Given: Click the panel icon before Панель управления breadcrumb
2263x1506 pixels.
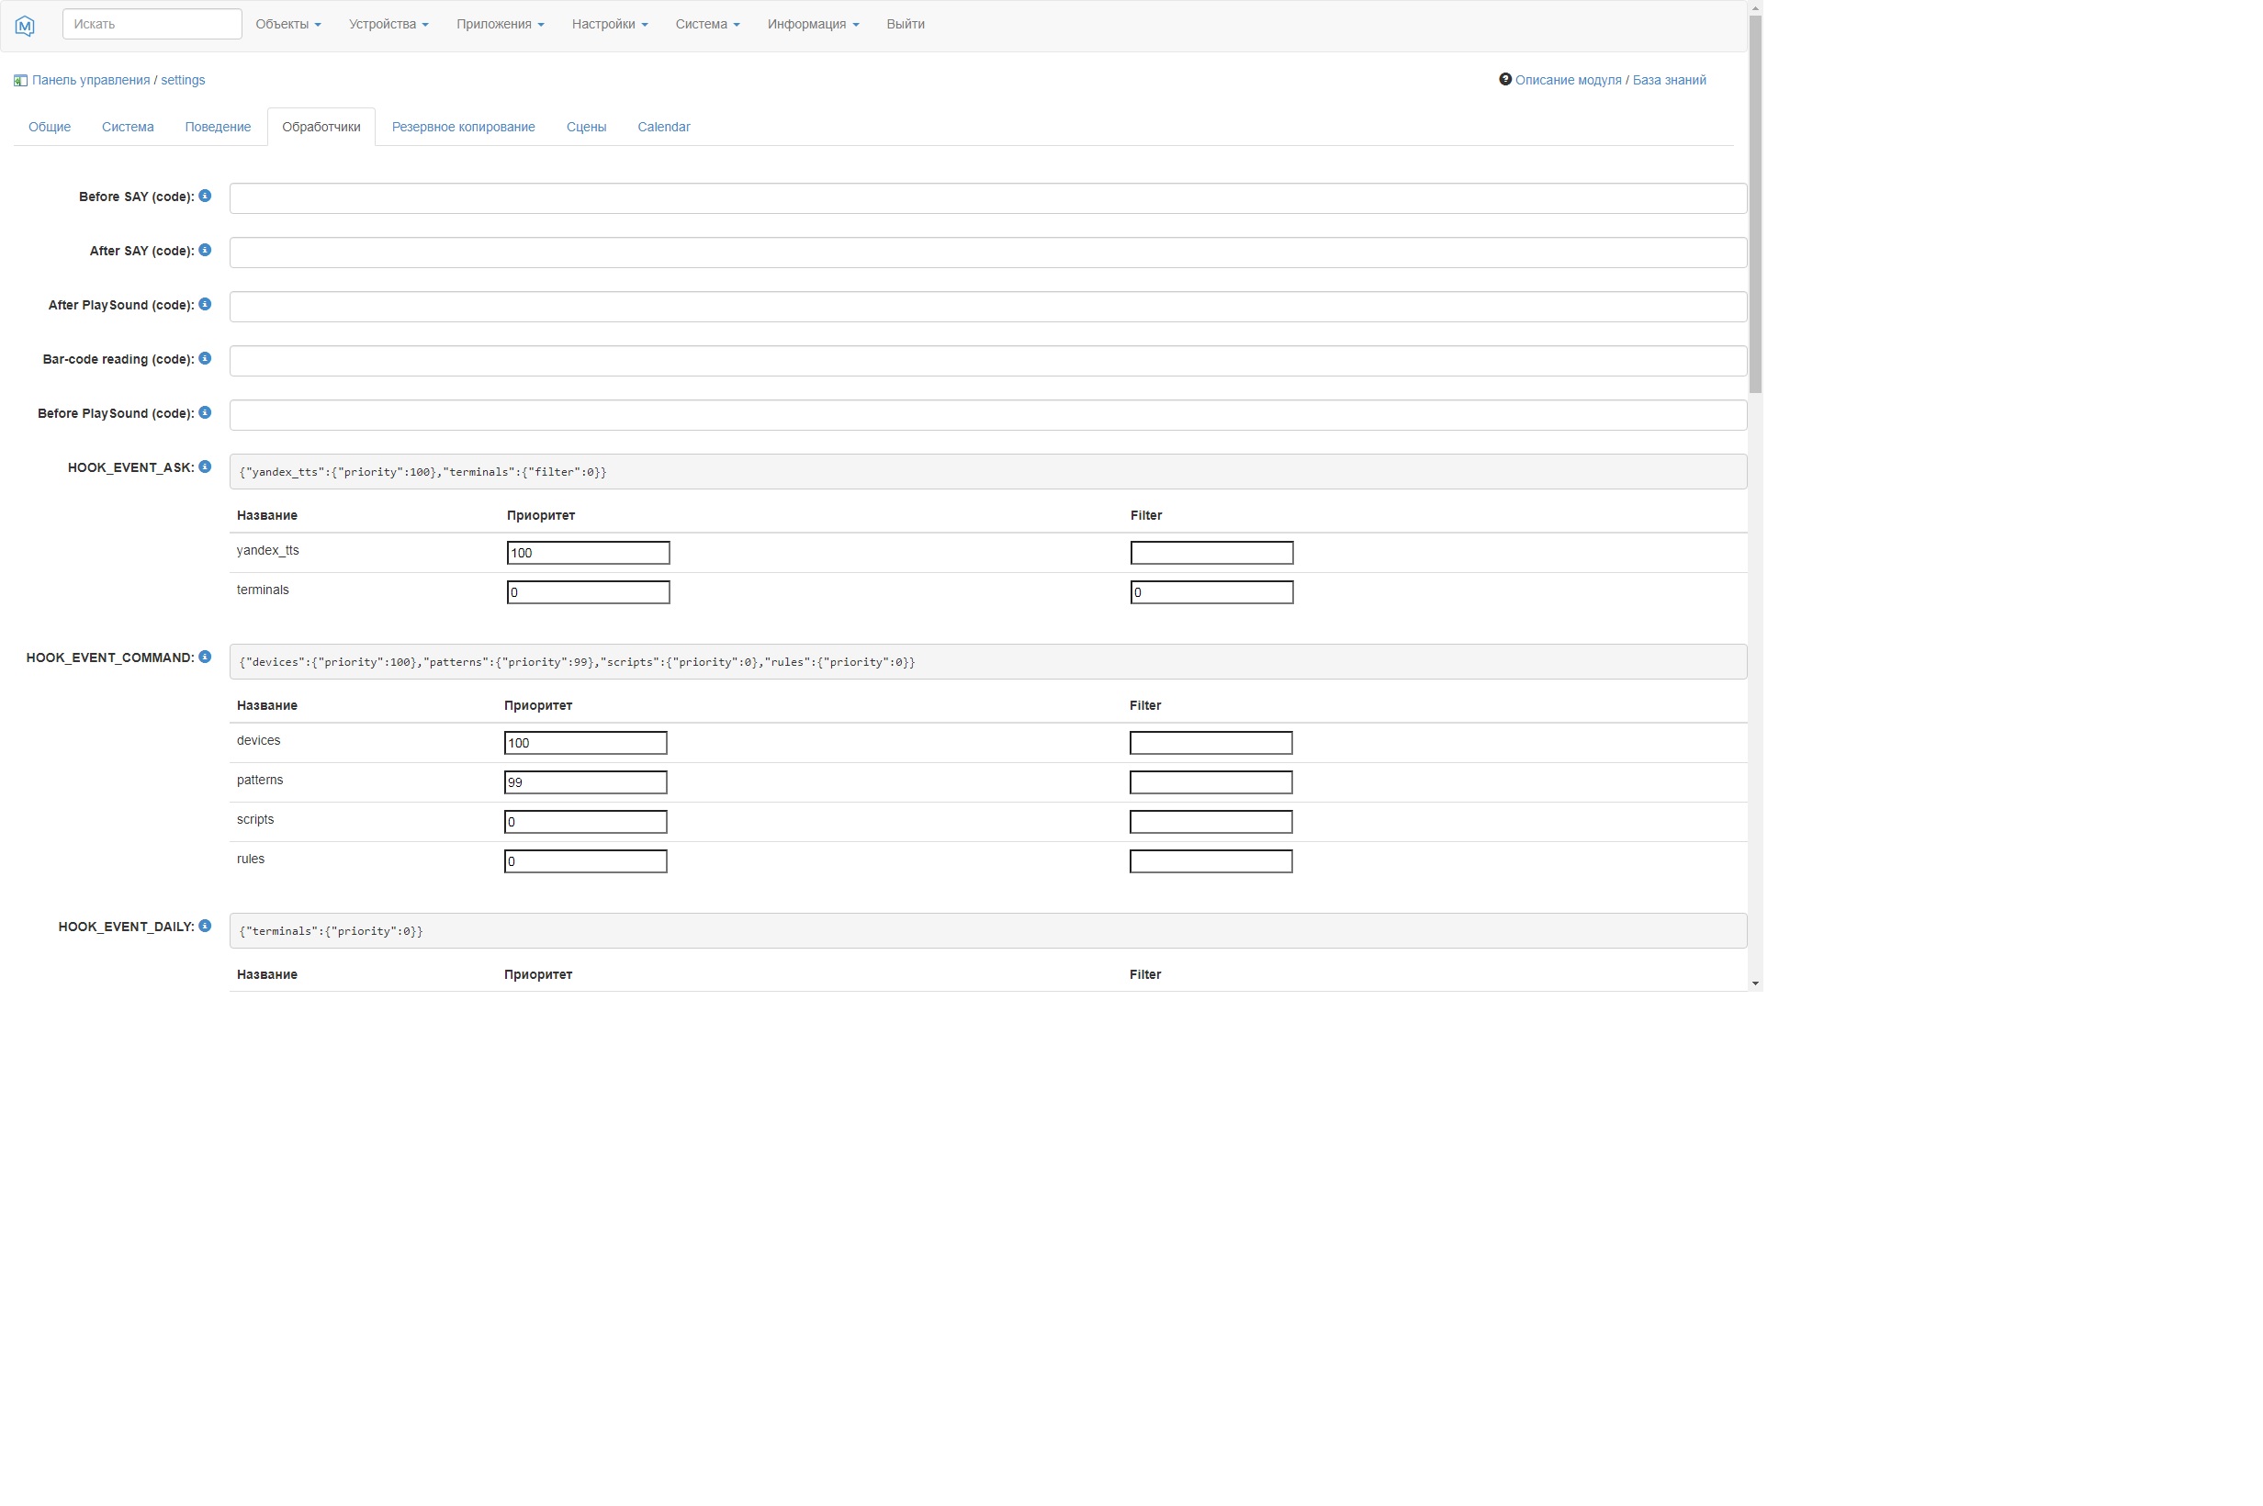Looking at the screenshot, I should [x=19, y=80].
